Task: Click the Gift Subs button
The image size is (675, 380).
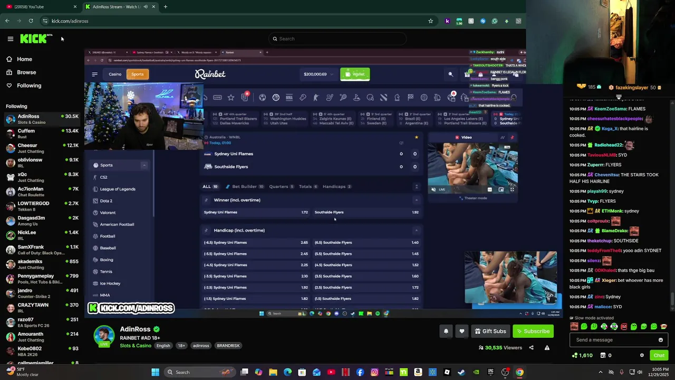Action: coord(490,331)
